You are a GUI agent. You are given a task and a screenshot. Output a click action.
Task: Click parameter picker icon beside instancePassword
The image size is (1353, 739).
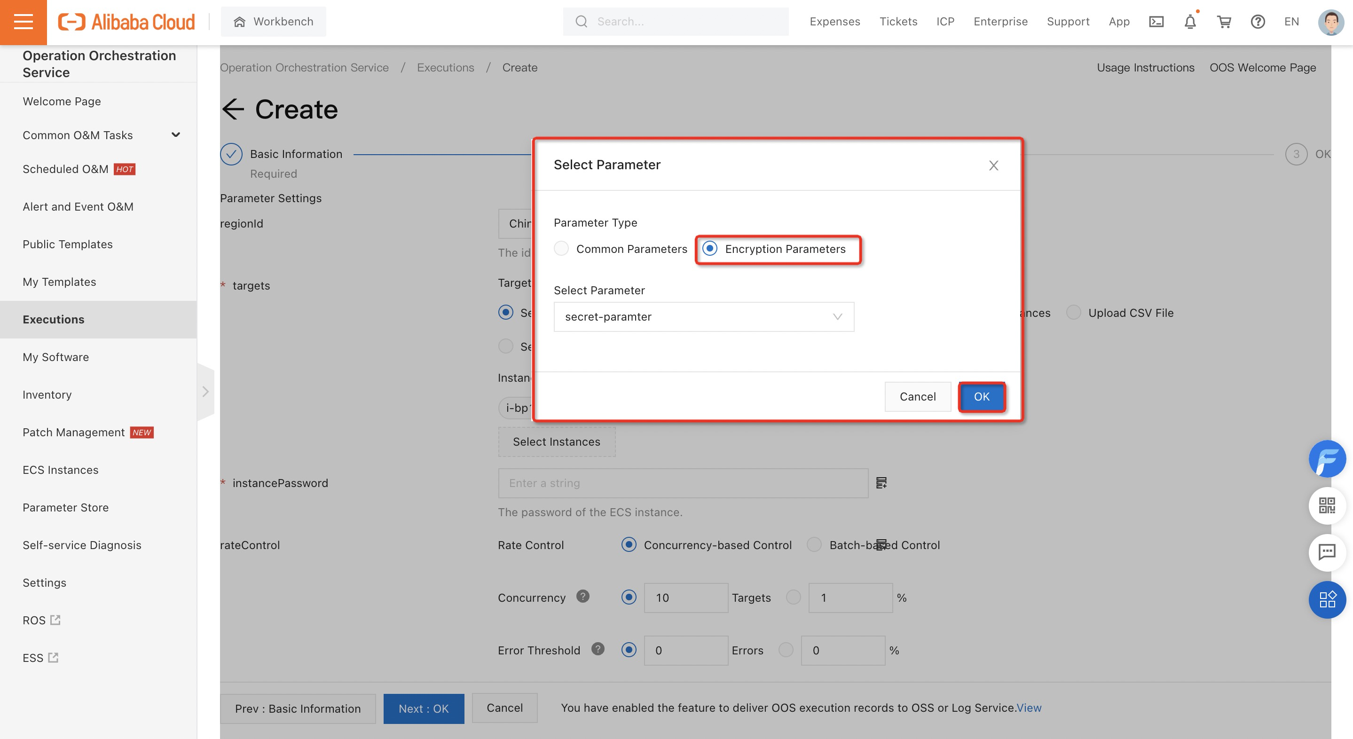tap(881, 483)
